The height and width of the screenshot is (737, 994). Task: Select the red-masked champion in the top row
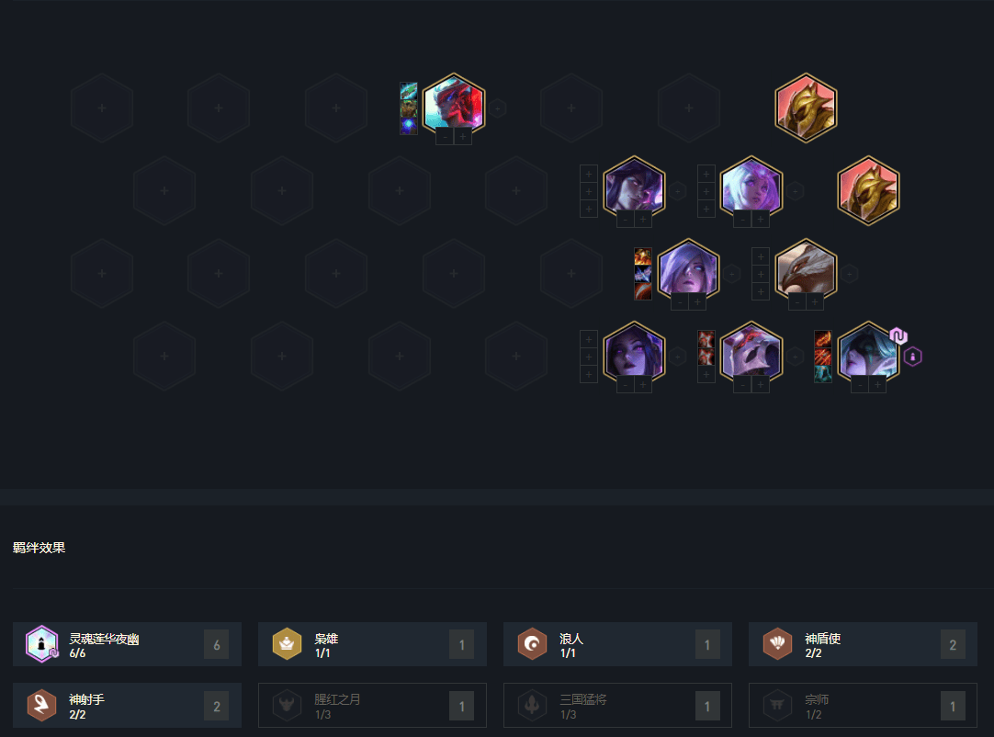point(454,106)
